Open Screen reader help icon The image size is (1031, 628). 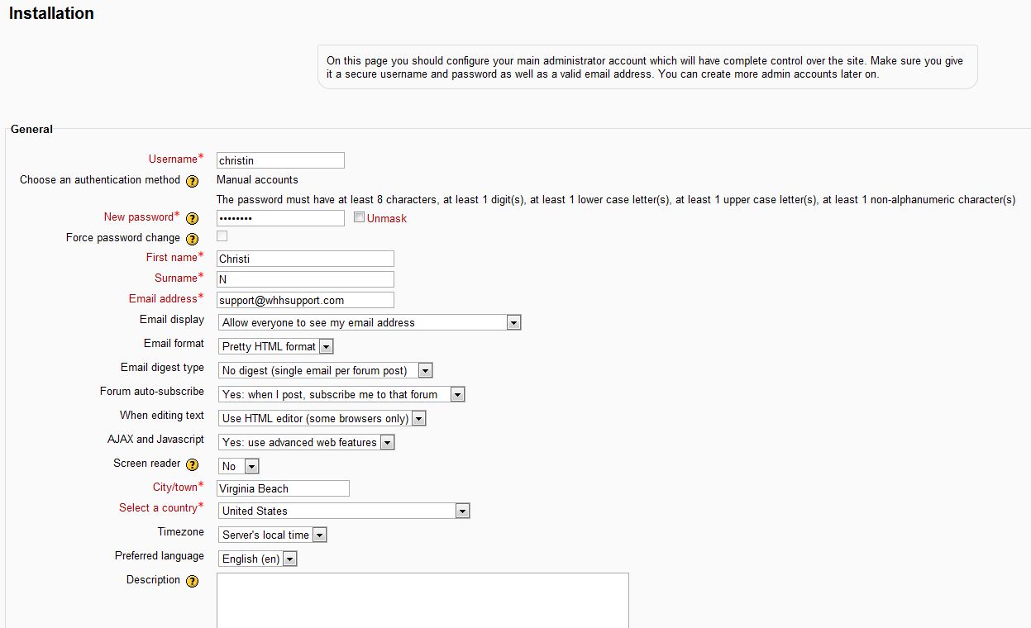[x=192, y=464]
